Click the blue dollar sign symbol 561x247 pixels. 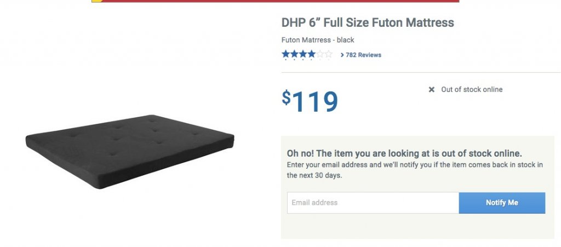(x=286, y=97)
